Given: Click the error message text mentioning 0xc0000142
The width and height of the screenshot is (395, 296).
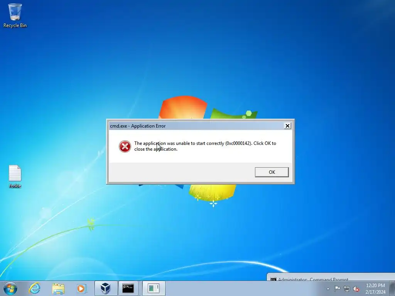Looking at the screenshot, I should [205, 146].
